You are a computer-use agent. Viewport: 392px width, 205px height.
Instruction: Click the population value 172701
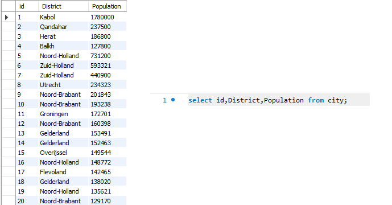[101, 114]
